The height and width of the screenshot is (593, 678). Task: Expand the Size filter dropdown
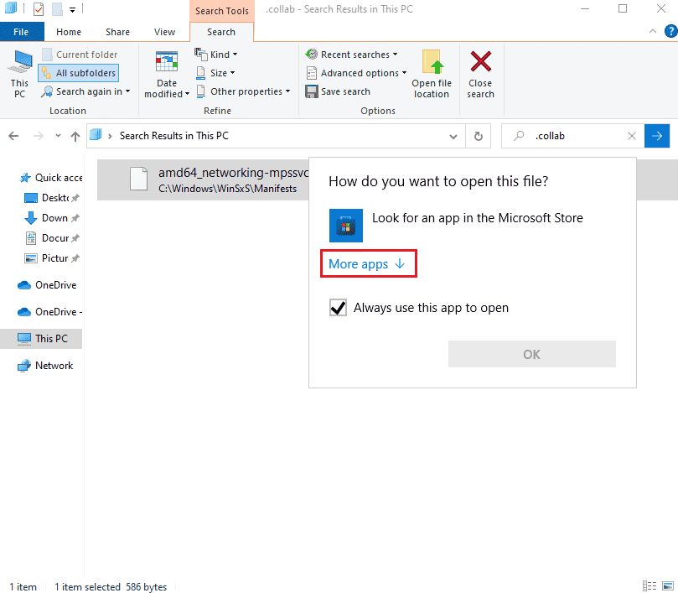pyautogui.click(x=215, y=73)
